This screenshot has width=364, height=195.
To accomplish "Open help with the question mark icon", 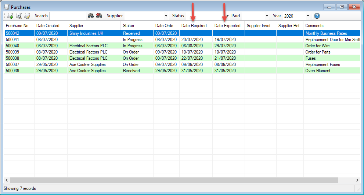I will pos(317,16).
